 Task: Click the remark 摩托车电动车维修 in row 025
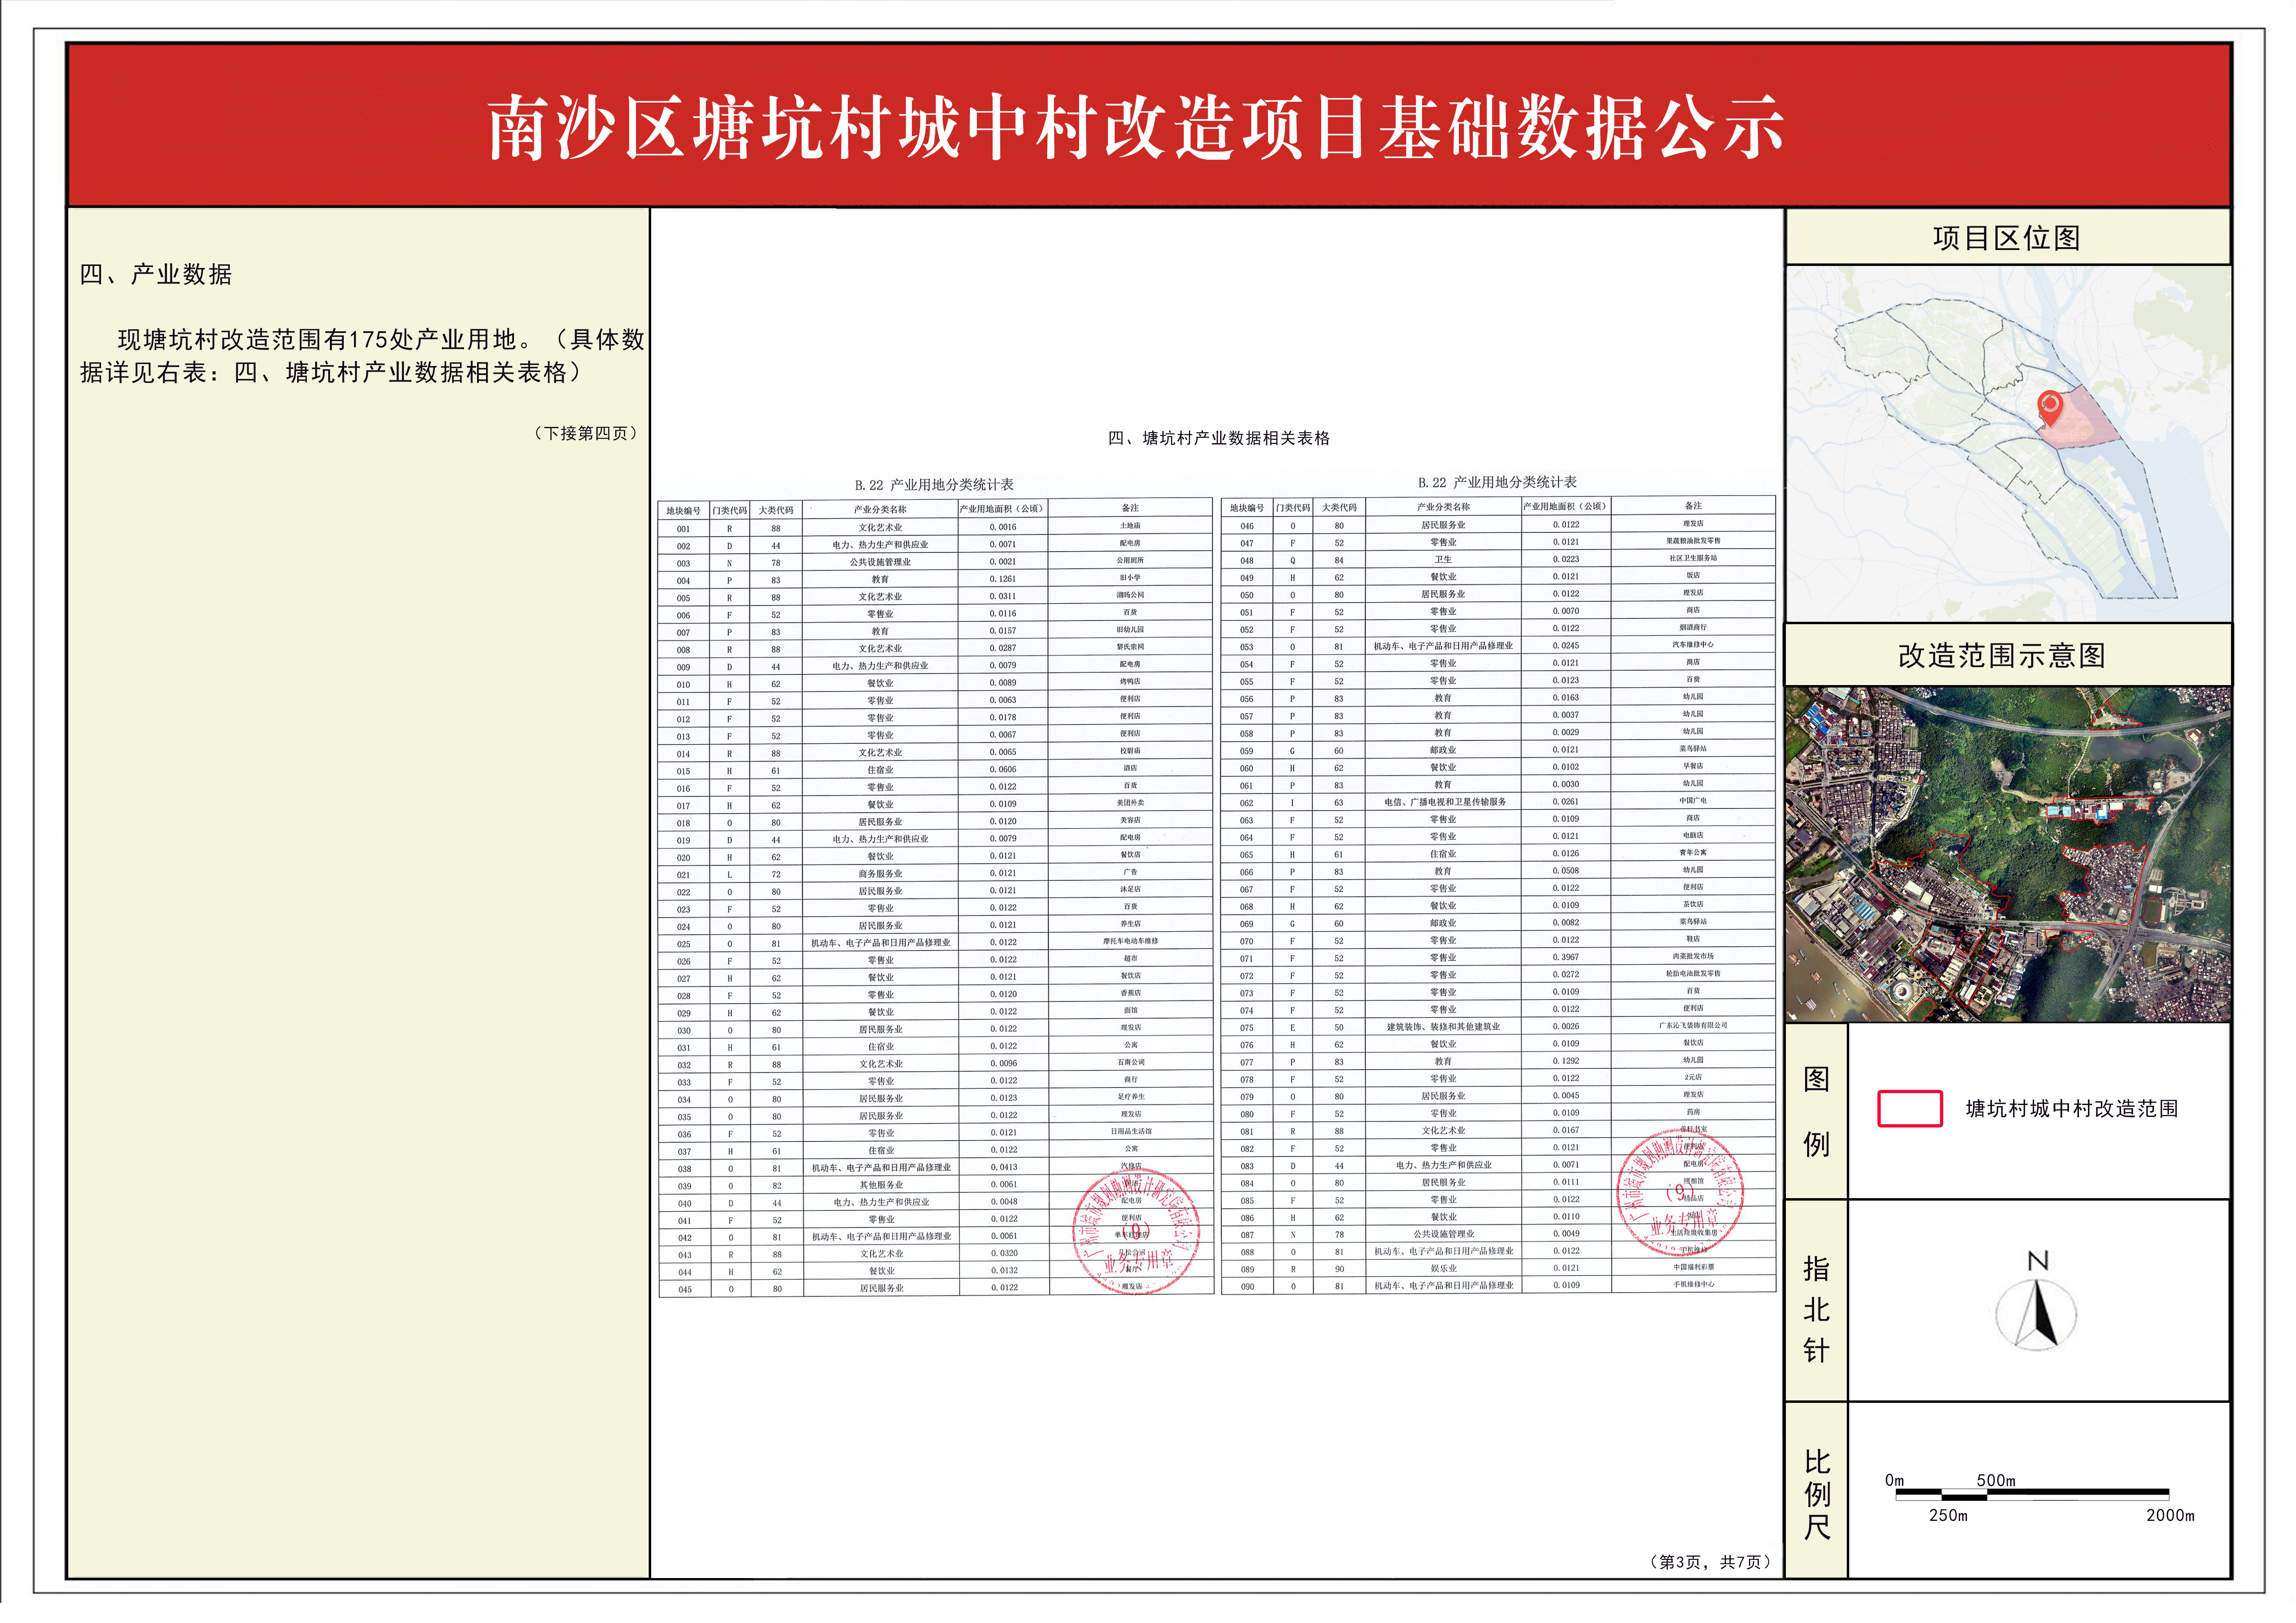1130,940
